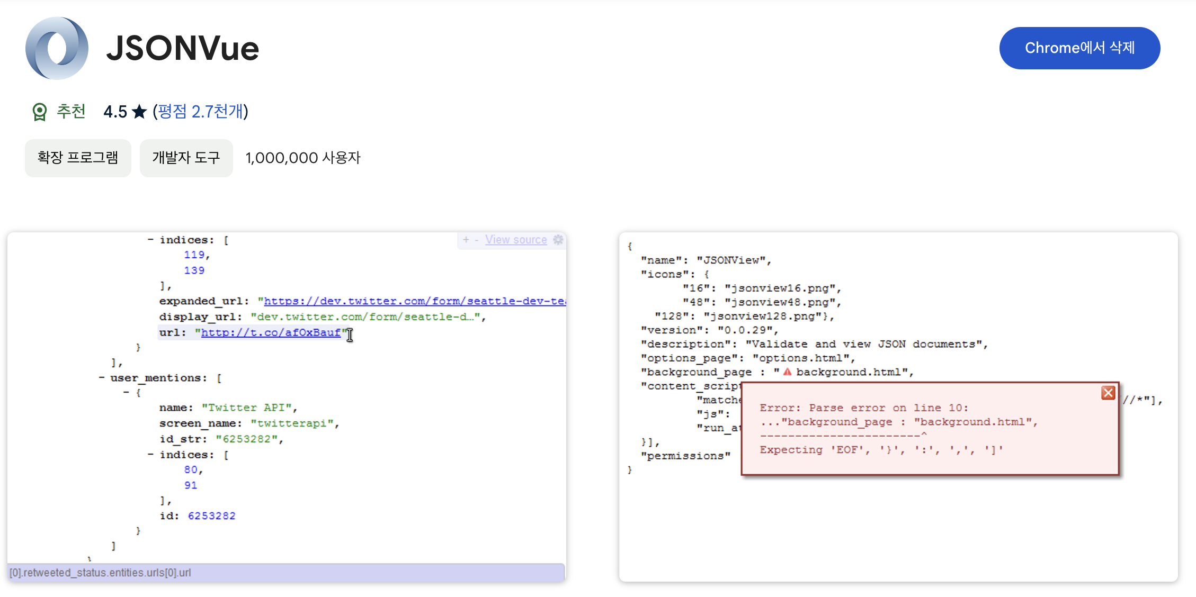
Task: Click the "permissions" key line
Action: [685, 456]
